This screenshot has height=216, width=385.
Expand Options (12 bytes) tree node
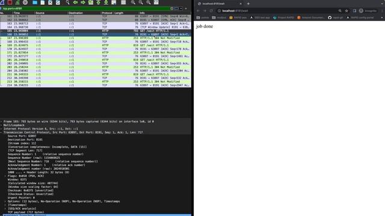point(5,202)
